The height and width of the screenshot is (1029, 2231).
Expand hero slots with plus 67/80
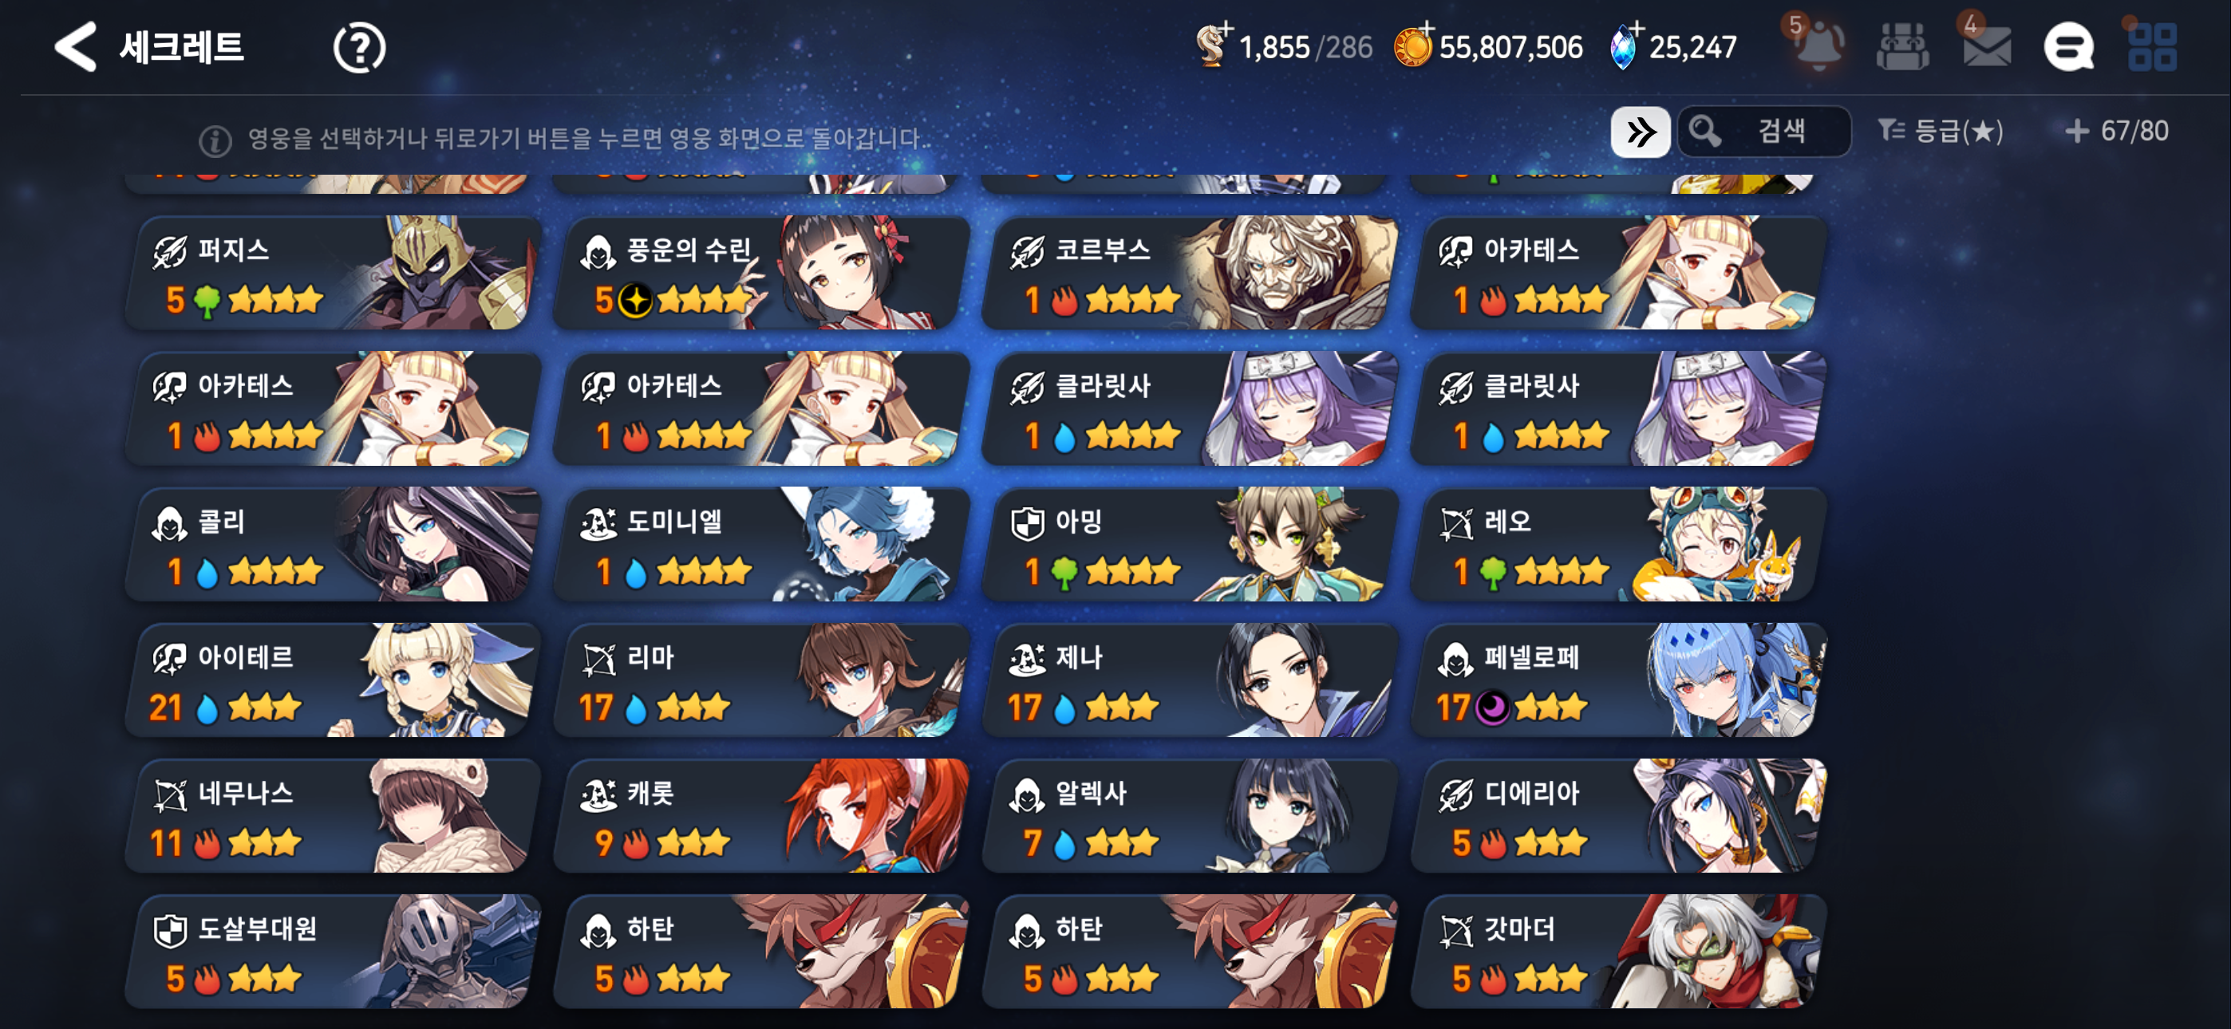2117,132
